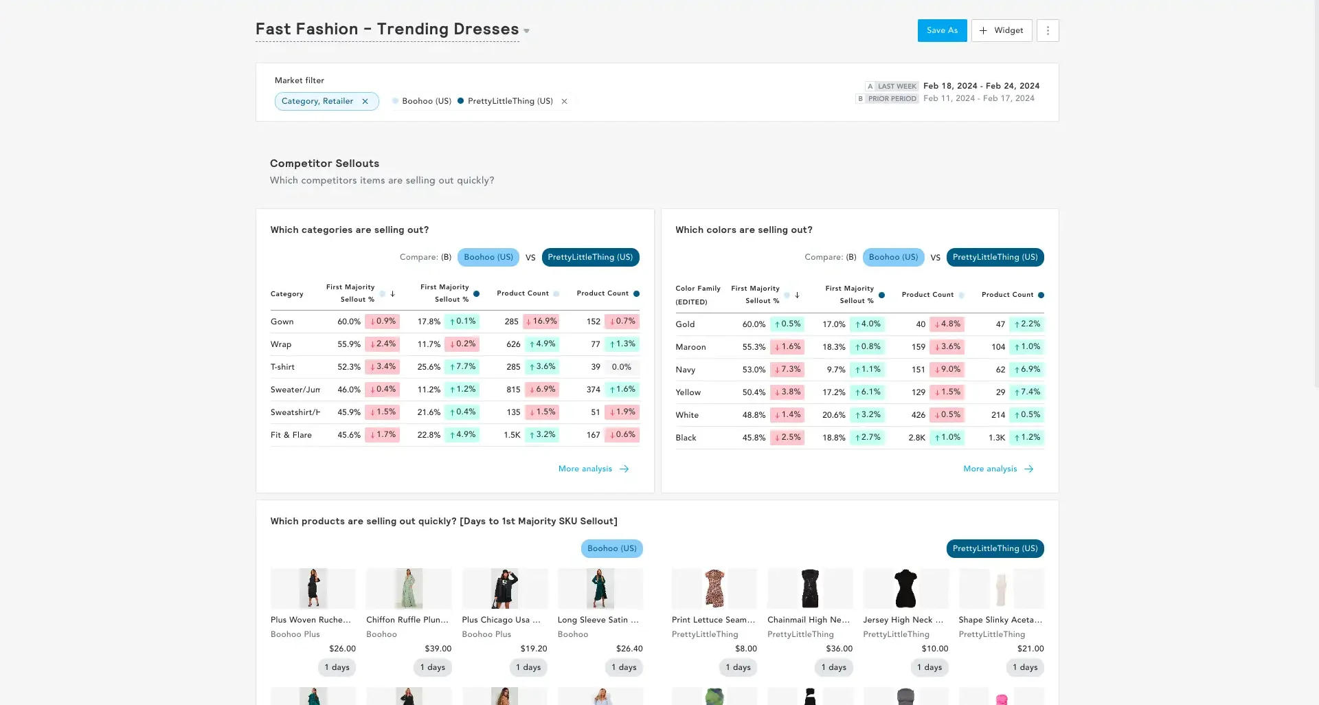Viewport: 1319px width, 705px height.
Task: Toggle Boohoo (US) in colors compare
Action: pyautogui.click(x=893, y=257)
